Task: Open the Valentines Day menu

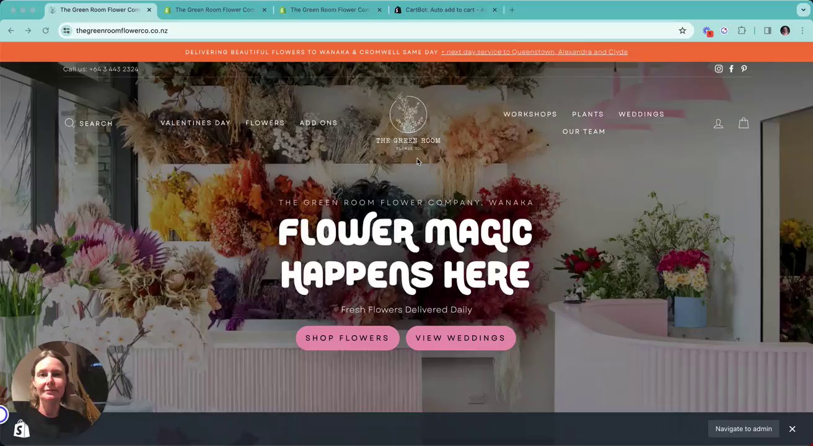Action: pos(196,123)
